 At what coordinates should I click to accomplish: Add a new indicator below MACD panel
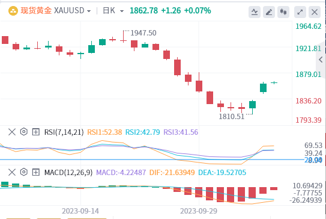[36, 172]
